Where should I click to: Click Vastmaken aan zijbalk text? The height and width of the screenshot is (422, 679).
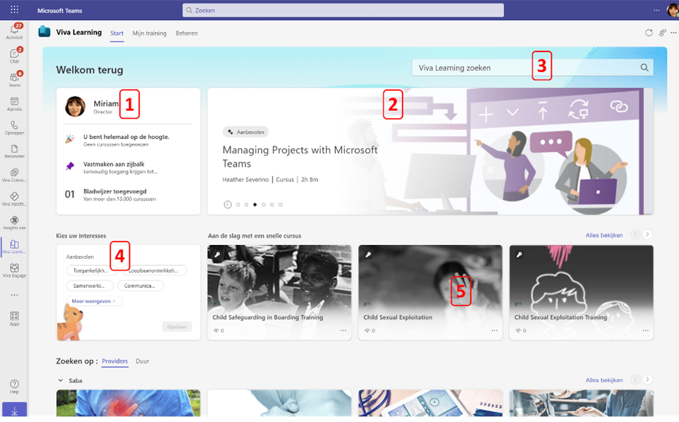[x=114, y=164]
